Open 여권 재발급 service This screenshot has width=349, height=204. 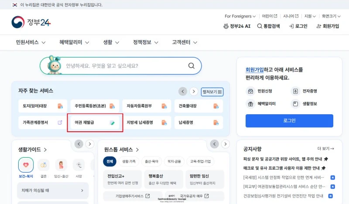coord(95,122)
